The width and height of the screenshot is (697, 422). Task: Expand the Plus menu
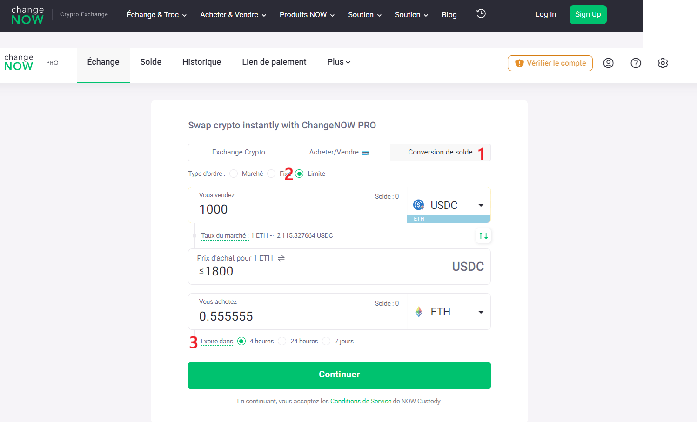pos(338,62)
